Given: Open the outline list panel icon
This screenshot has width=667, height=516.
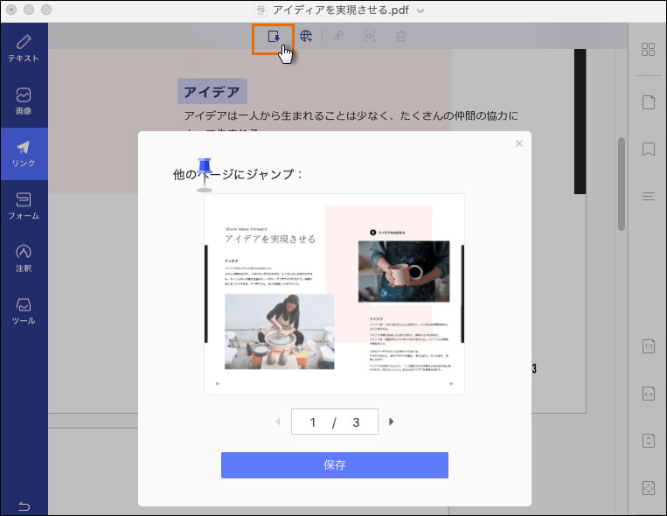Looking at the screenshot, I should coord(649,196).
